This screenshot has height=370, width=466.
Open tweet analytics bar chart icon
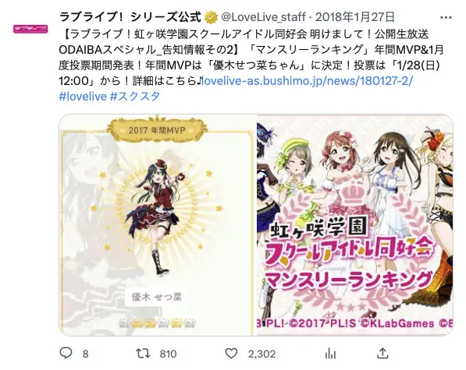click(x=330, y=354)
